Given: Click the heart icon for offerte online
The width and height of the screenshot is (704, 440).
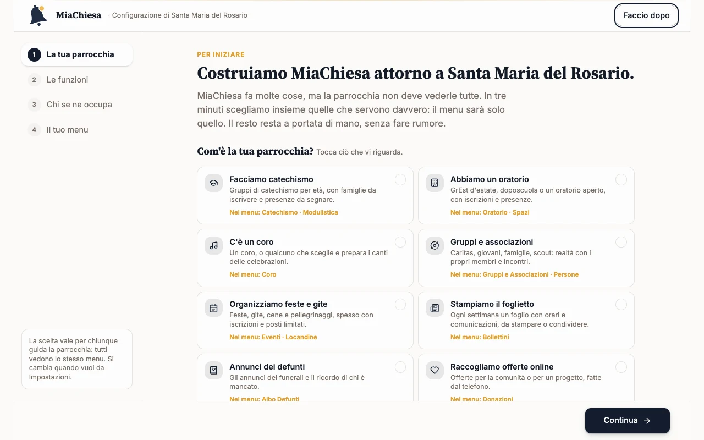Looking at the screenshot, I should (x=435, y=370).
